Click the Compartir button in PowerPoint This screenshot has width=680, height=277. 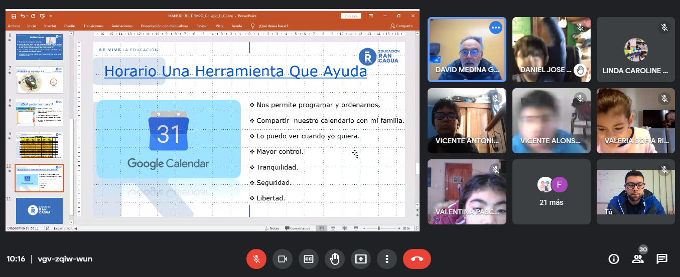point(401,26)
